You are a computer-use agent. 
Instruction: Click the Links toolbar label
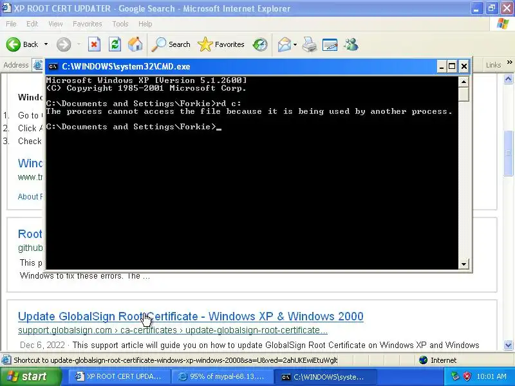(493, 65)
